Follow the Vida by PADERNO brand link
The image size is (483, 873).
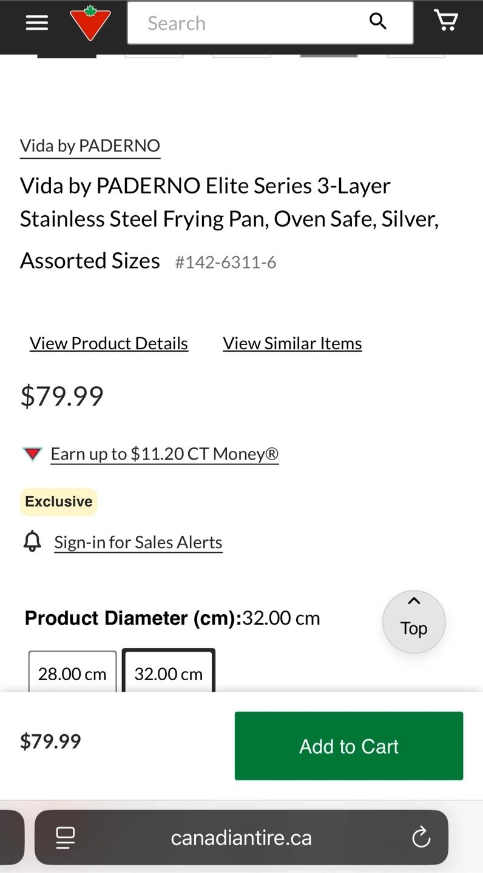[x=90, y=145]
